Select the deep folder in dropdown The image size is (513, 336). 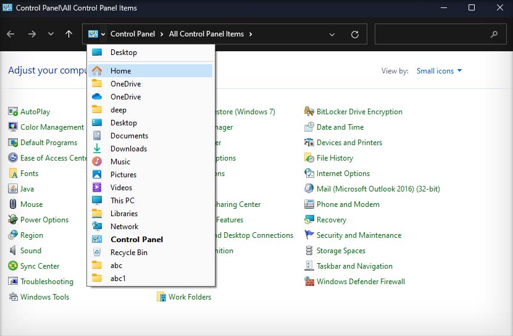pyautogui.click(x=151, y=110)
